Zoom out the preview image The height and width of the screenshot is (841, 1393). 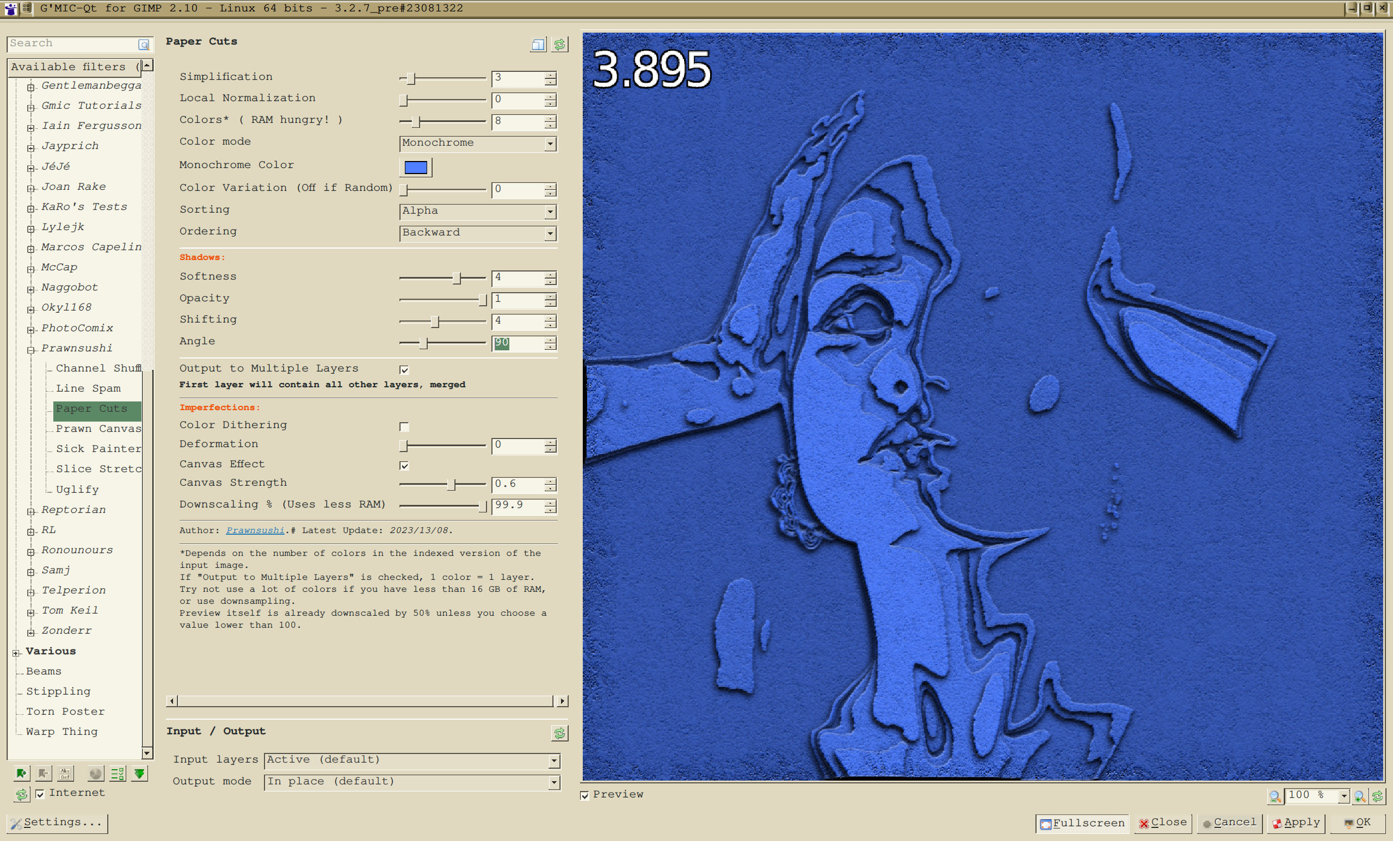pos(1274,796)
